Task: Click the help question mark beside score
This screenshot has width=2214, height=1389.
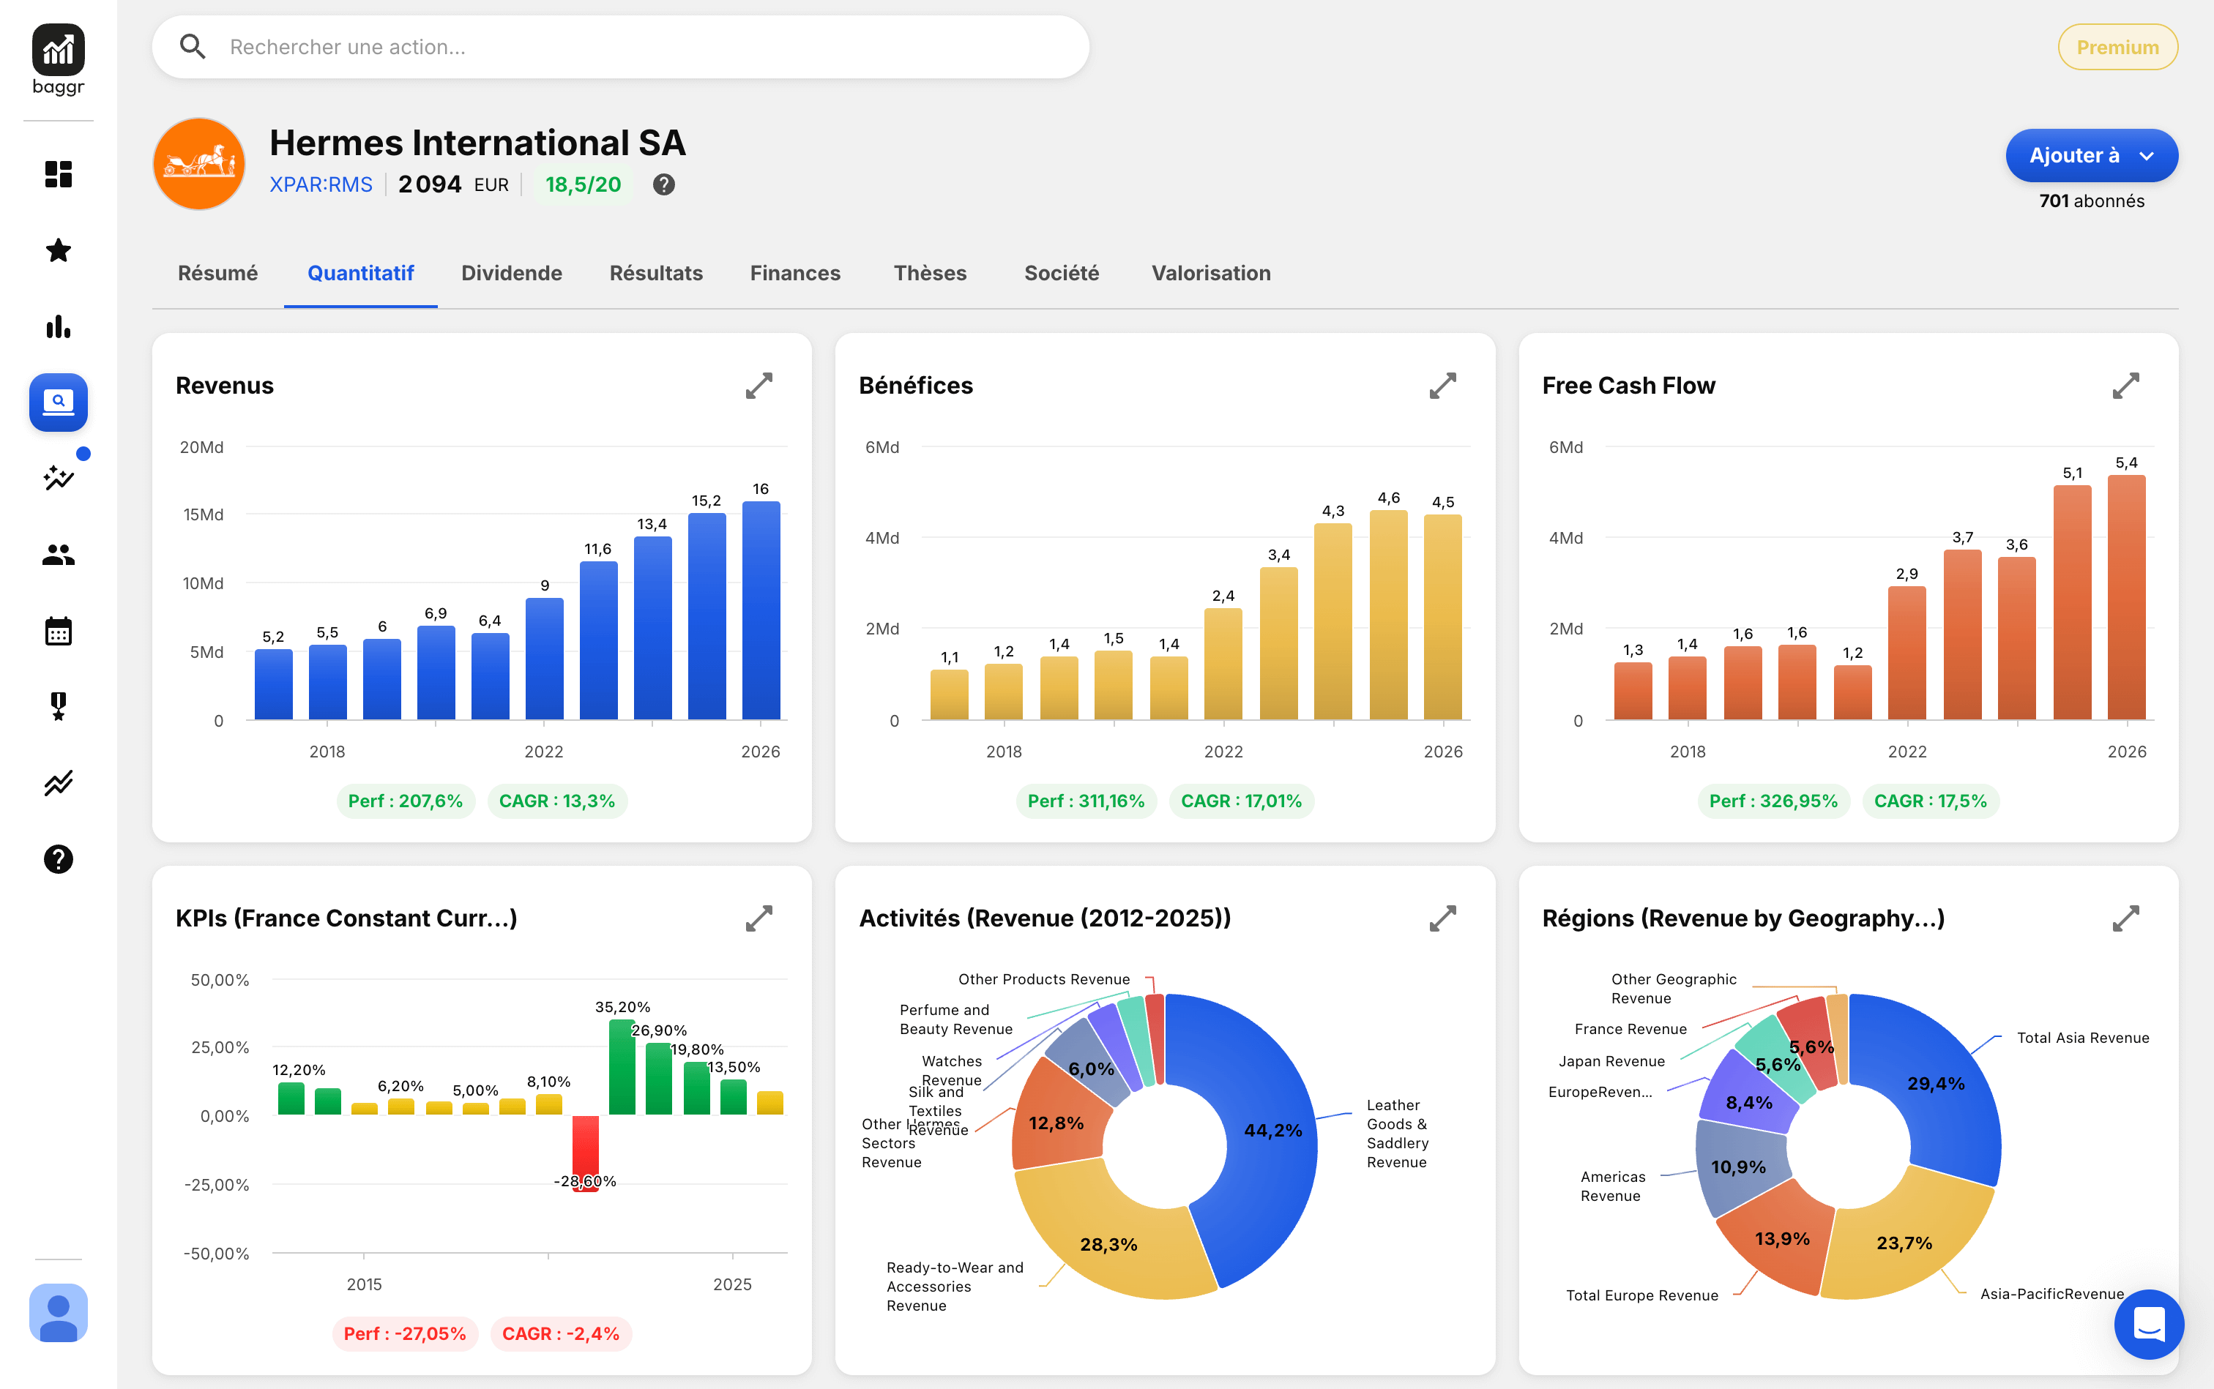Action: pyautogui.click(x=663, y=184)
